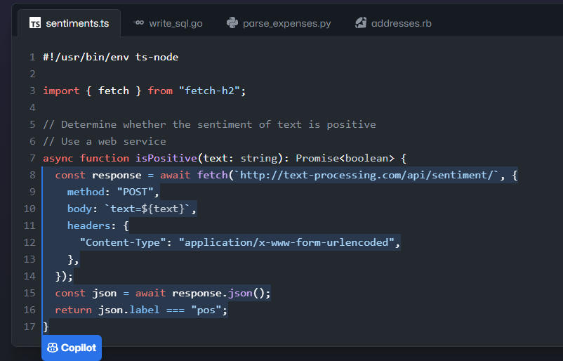Click 'response.json()' call
563x361 pixels.
point(218,294)
